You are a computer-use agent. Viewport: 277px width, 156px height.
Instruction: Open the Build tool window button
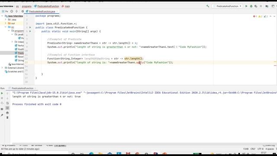click(x=50, y=146)
